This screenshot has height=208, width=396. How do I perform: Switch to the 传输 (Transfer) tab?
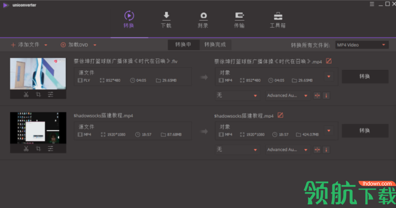point(239,20)
